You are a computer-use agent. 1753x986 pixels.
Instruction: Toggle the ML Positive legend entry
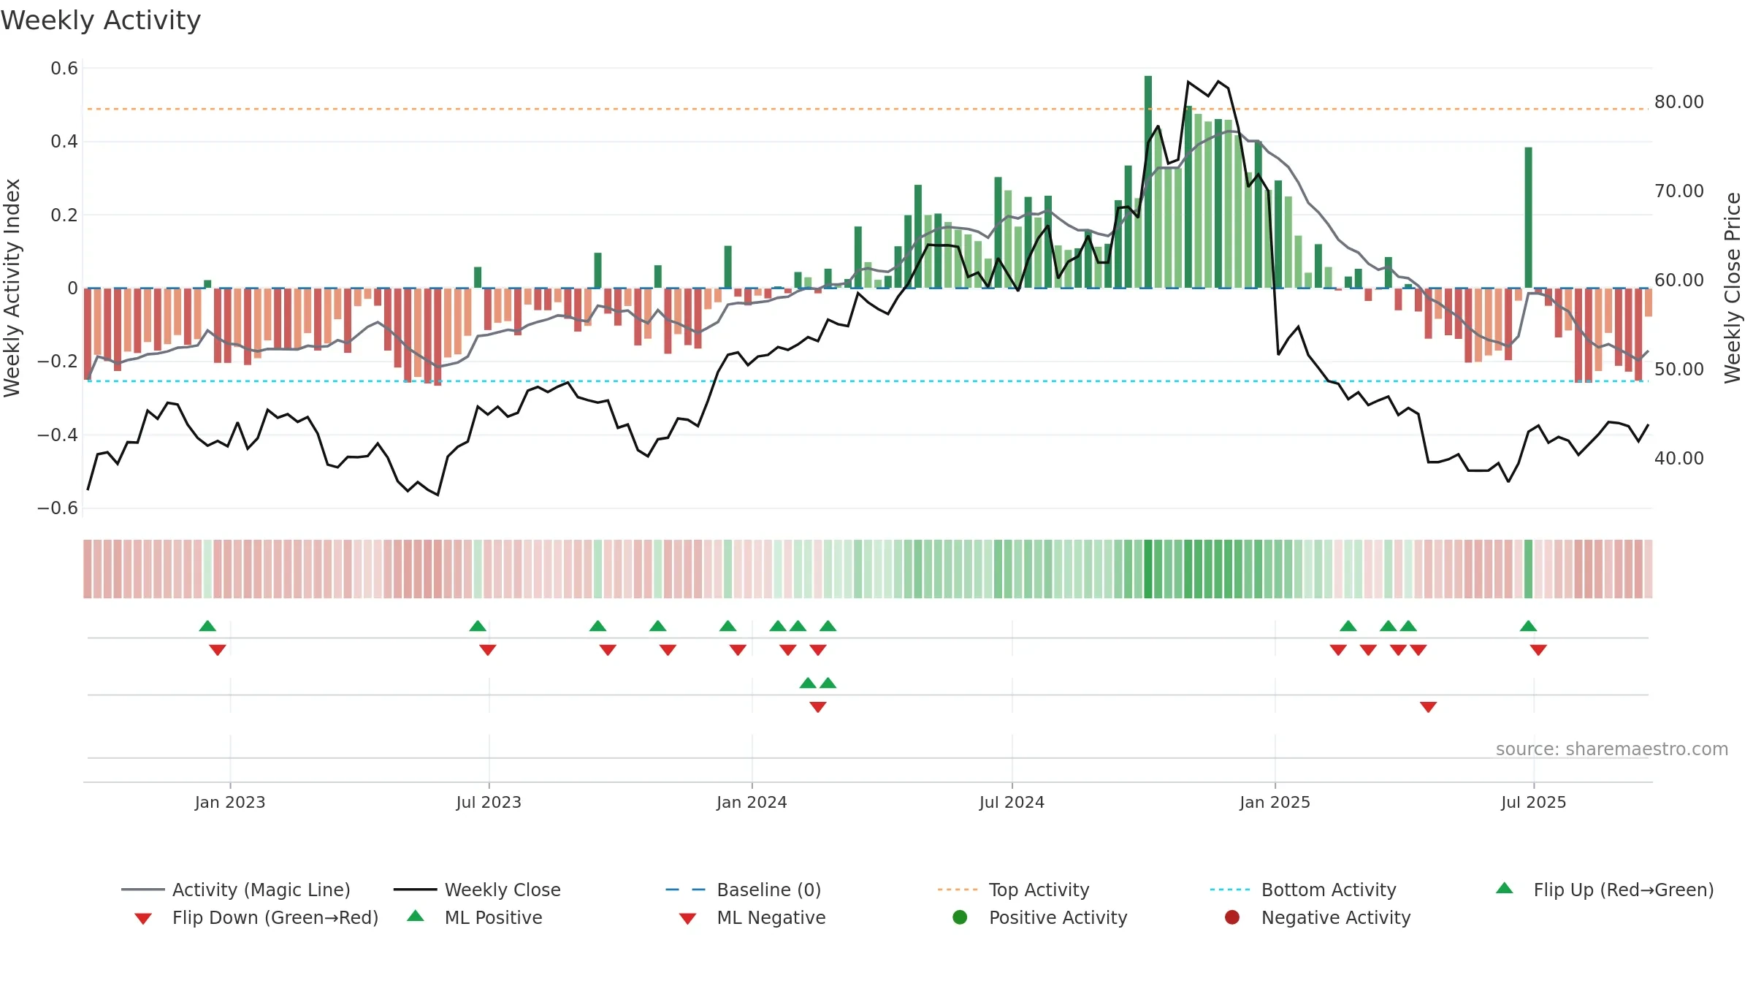(475, 917)
